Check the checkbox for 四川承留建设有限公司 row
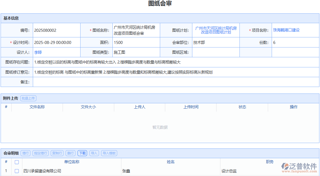Viewport: 320px width, 176px height. coord(17,171)
